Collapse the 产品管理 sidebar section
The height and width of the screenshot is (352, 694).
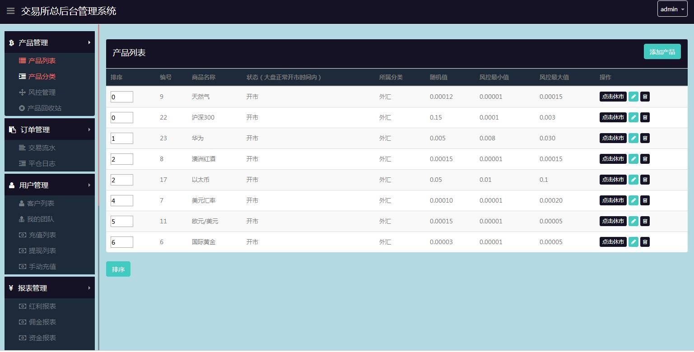click(x=50, y=42)
